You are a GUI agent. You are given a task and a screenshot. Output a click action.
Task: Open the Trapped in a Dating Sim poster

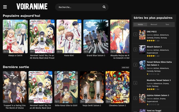pyautogui.click(x=15, y=87)
